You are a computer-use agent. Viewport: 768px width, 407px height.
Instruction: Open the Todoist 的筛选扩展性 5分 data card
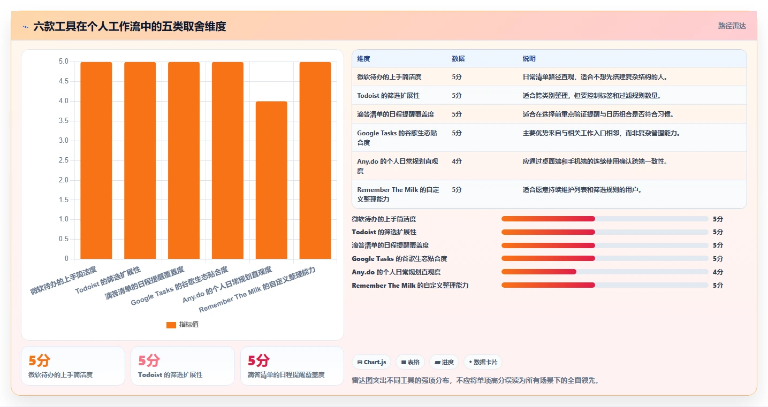tap(183, 366)
